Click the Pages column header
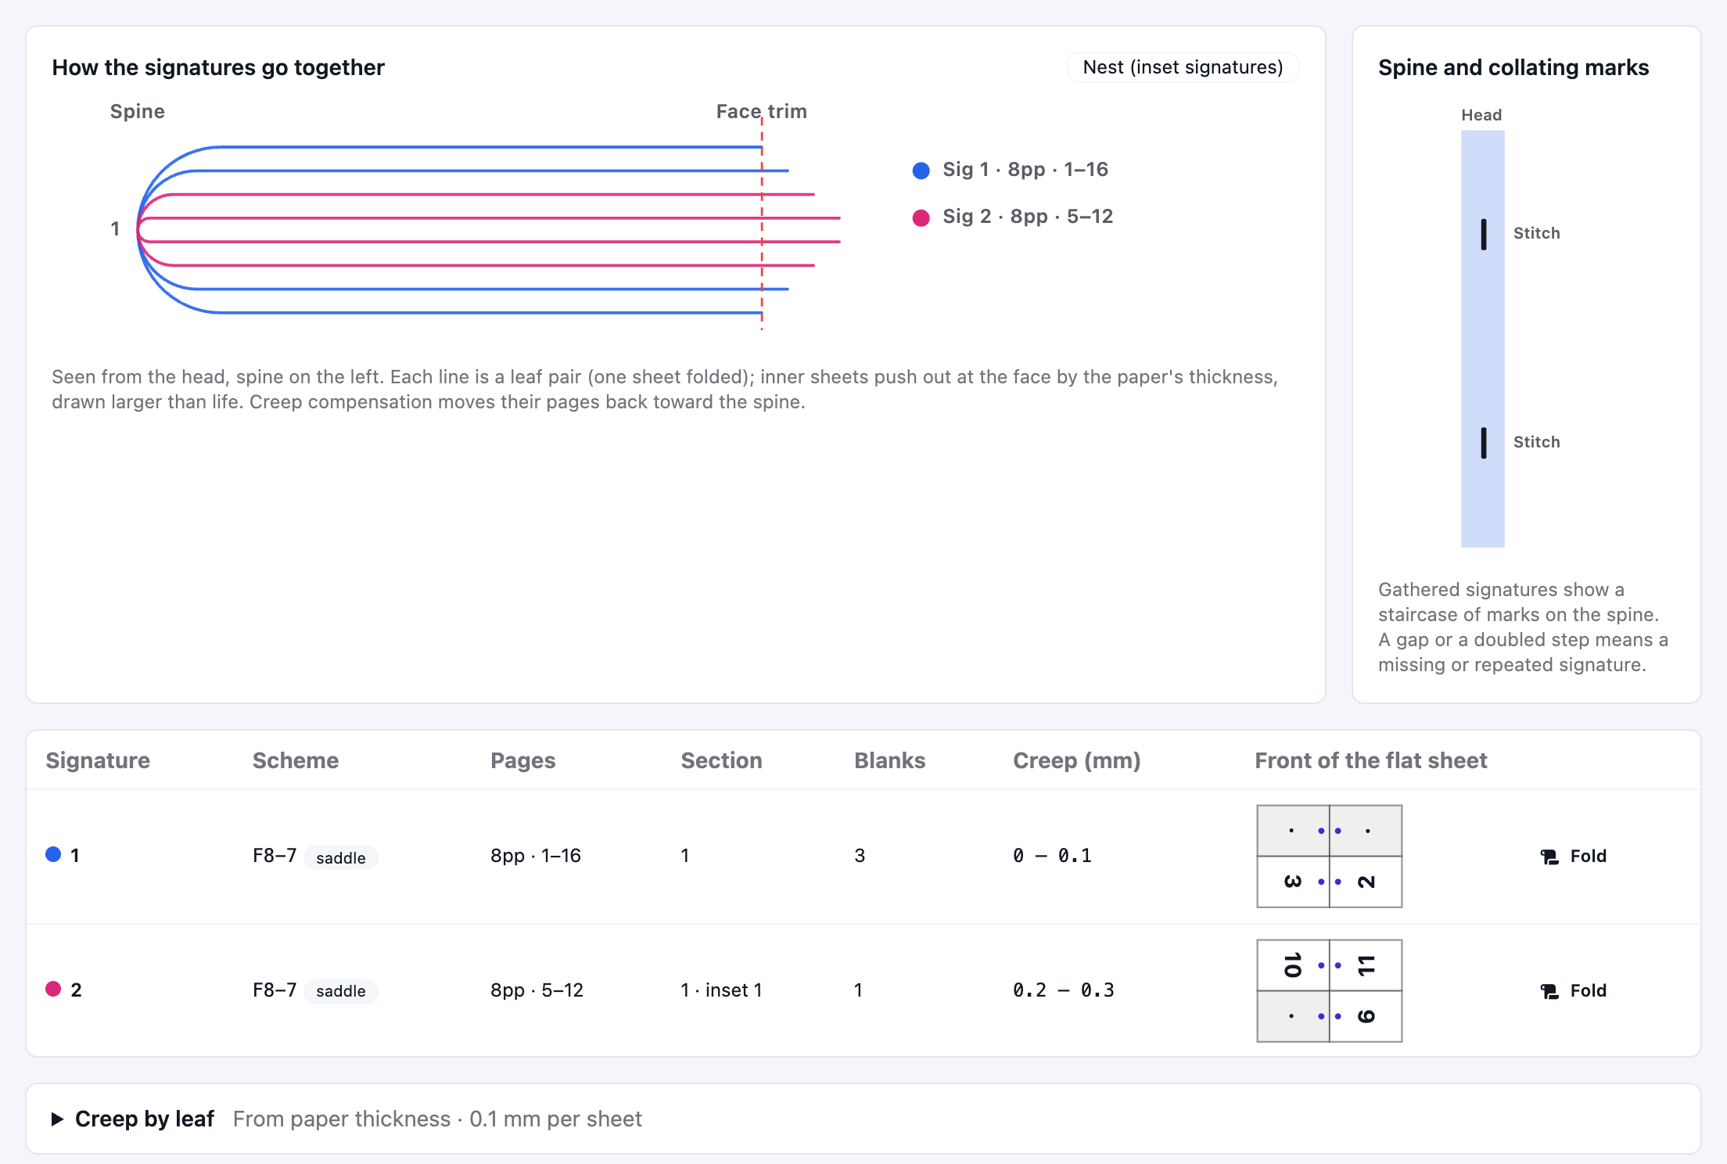The image size is (1727, 1164). coord(523,760)
